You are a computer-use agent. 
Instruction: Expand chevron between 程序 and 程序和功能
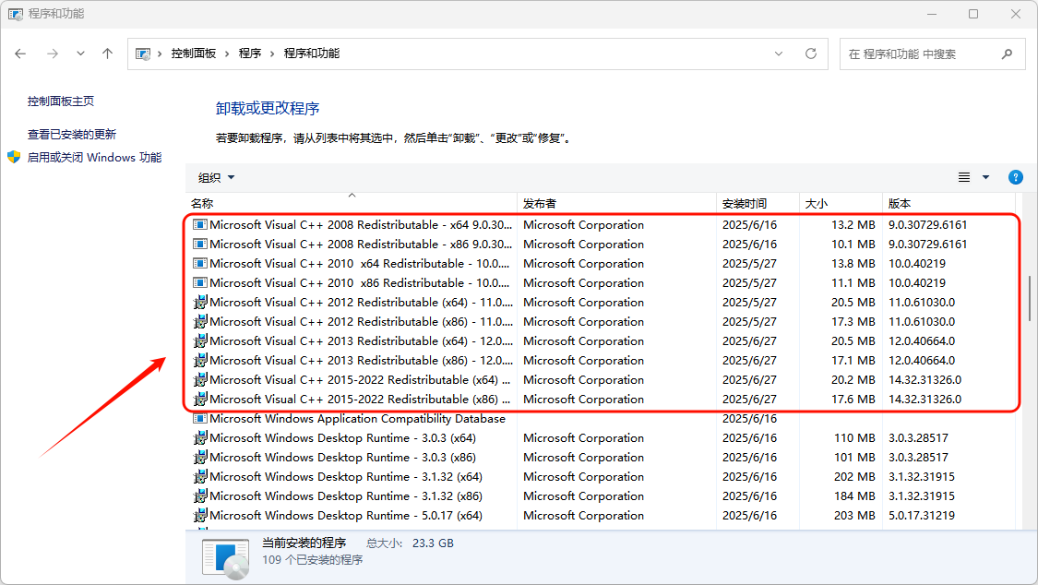pos(272,54)
